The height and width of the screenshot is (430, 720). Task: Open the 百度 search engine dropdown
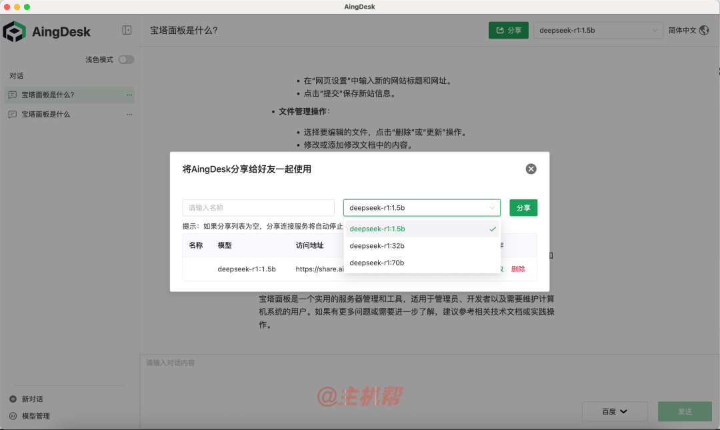[x=615, y=411]
